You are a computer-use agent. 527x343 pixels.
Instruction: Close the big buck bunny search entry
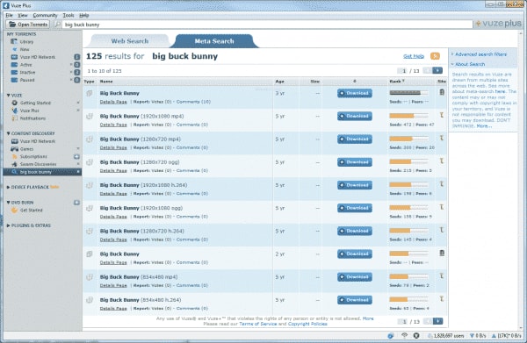click(x=78, y=172)
